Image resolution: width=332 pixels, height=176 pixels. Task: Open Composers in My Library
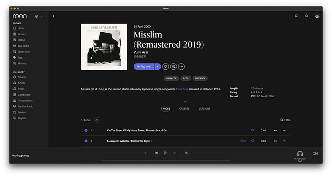[21, 95]
